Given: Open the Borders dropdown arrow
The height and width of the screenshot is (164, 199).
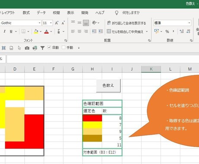Looking at the screenshot, I should pyautogui.click(x=28, y=32).
